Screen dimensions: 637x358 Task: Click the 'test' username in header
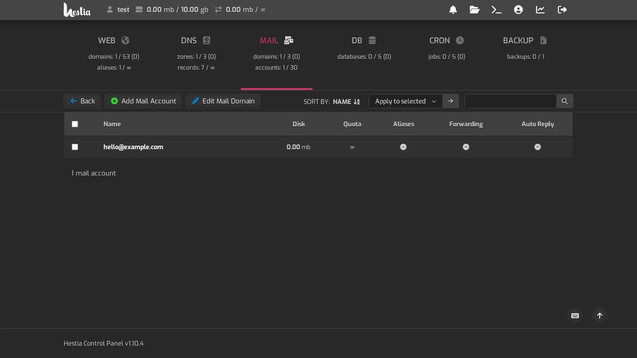coord(123,9)
